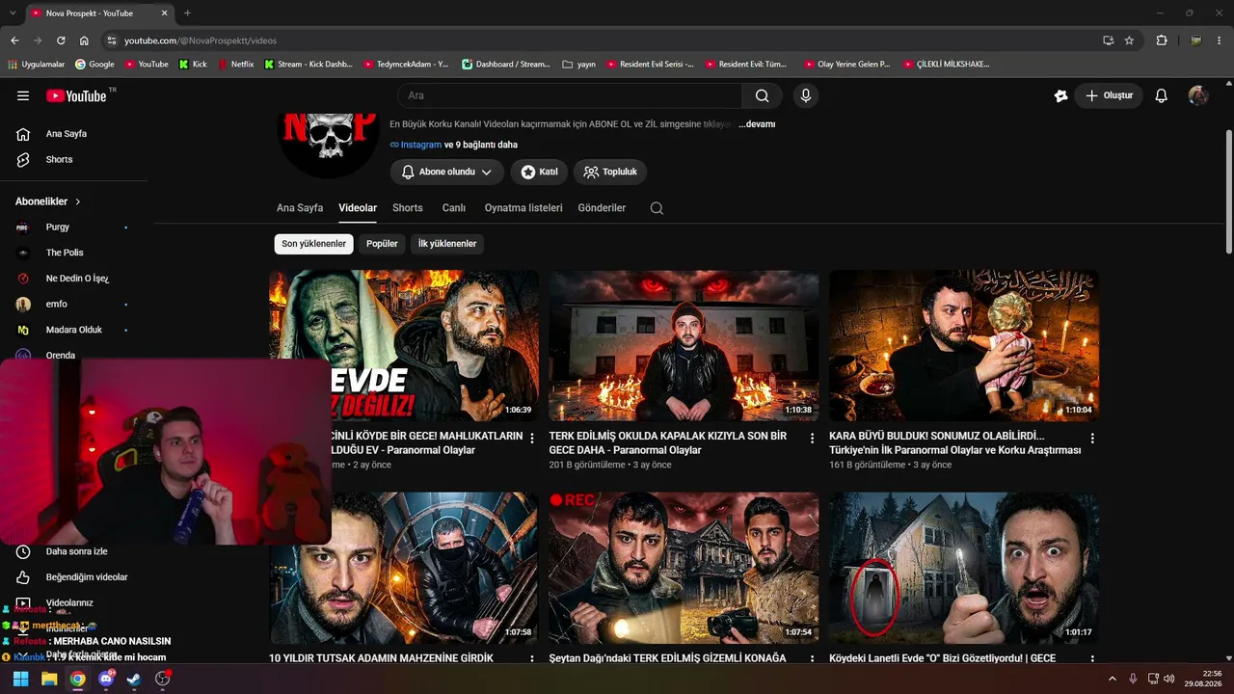The width and height of the screenshot is (1234, 694).
Task: Open the Chrome extensions puzzle icon
Action: [x=1162, y=40]
